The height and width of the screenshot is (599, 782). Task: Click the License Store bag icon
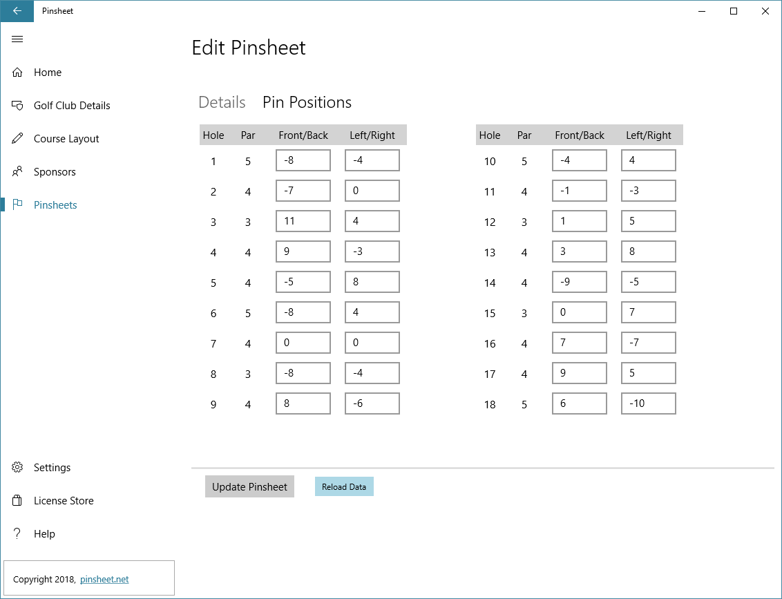(x=17, y=501)
